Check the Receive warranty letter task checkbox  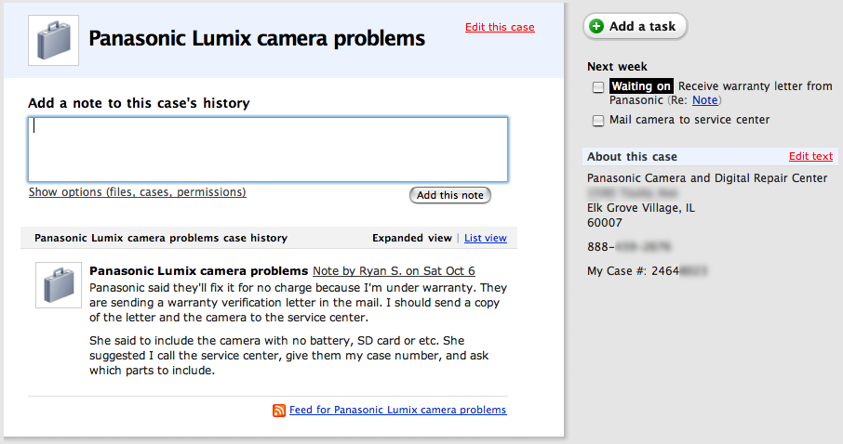[x=598, y=87]
